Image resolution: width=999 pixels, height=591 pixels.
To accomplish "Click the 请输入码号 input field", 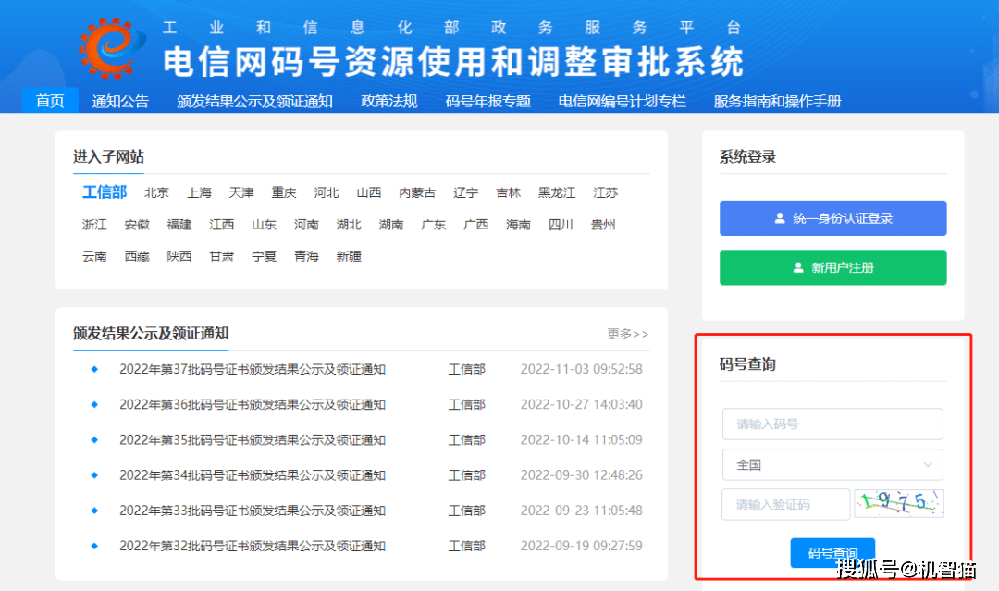I will [832, 424].
